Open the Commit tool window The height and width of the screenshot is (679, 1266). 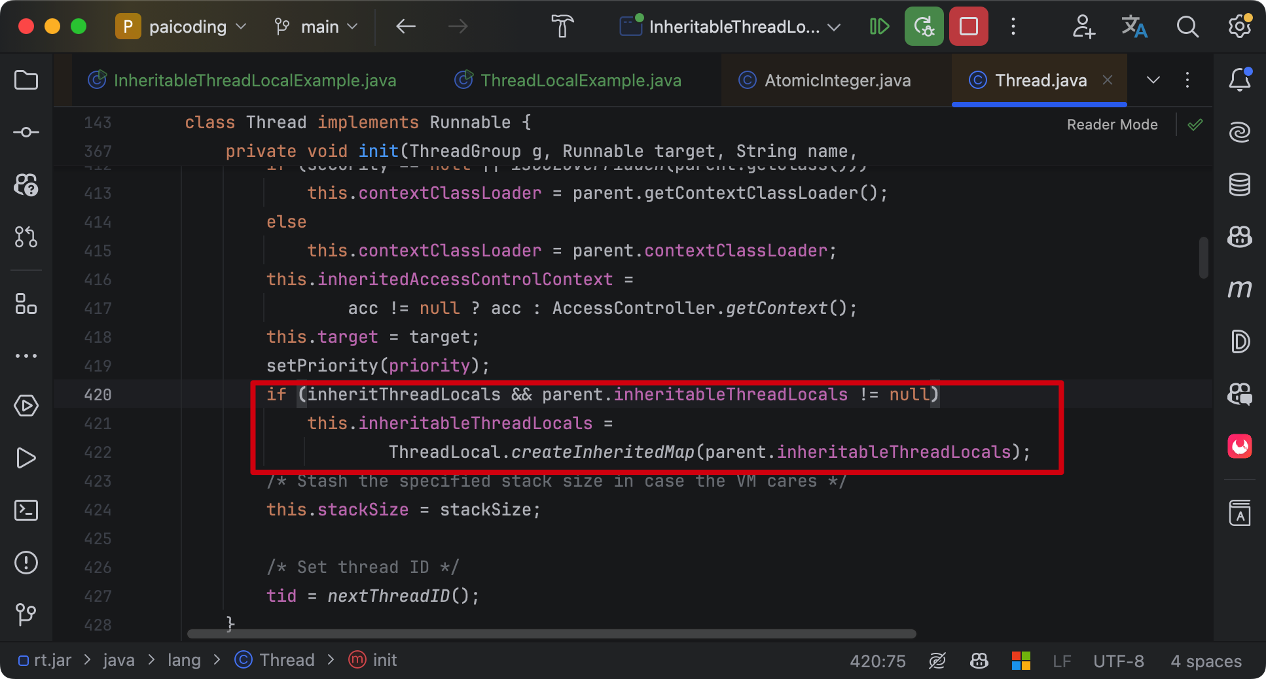[x=26, y=131]
